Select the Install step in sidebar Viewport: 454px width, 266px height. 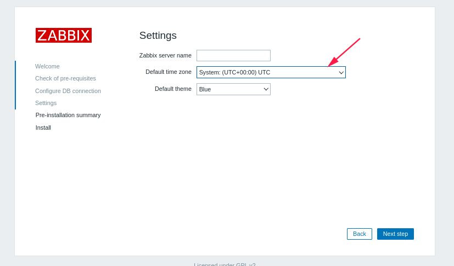click(43, 128)
